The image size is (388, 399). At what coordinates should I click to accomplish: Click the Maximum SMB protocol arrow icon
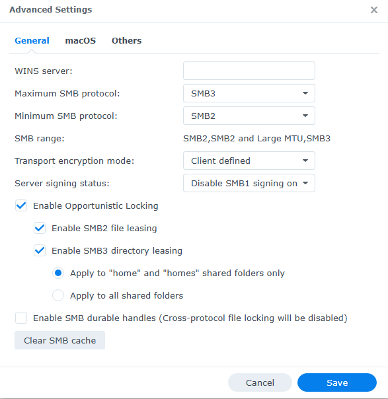pyautogui.click(x=305, y=93)
